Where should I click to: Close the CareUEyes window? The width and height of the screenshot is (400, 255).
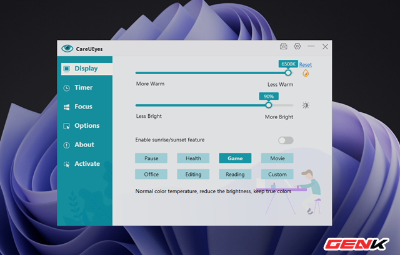point(325,47)
